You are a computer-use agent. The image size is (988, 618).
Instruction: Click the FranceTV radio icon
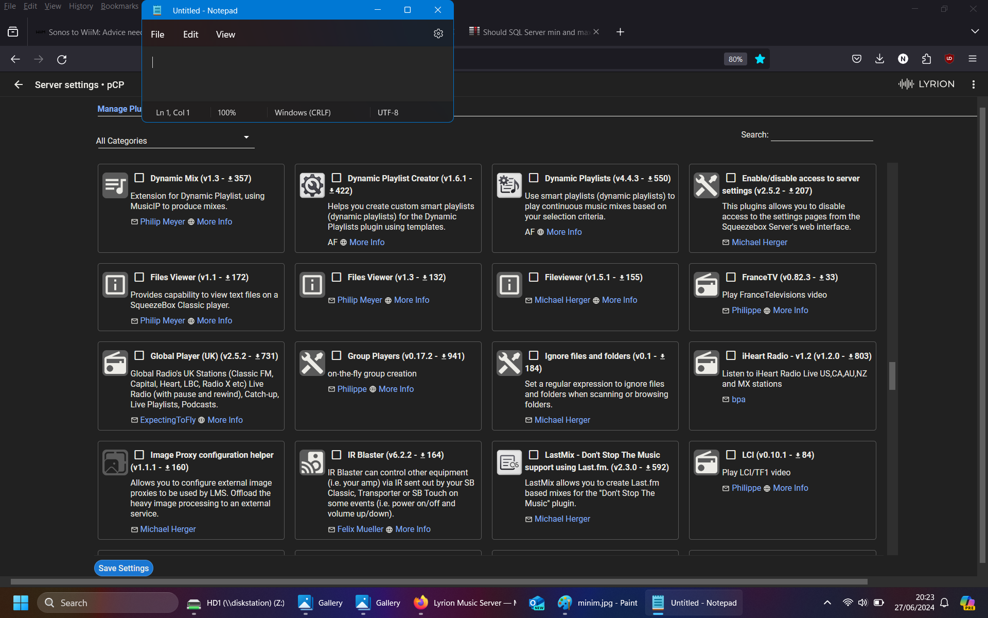coord(706,284)
